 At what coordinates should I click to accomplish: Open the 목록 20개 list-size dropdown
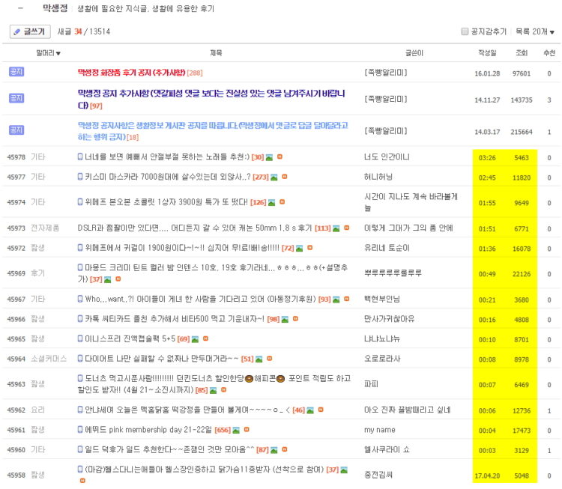pyautogui.click(x=535, y=31)
